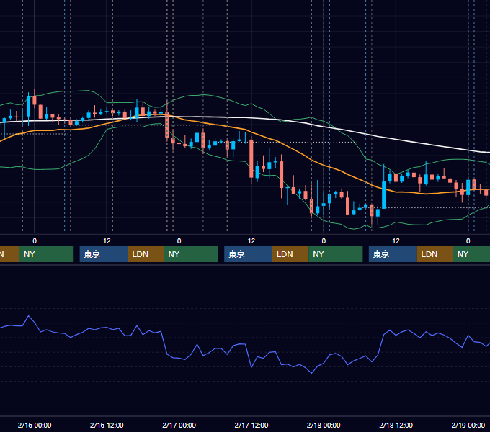Select the LDN session block after 2/16 12:00
490x432 pixels.
(146, 254)
